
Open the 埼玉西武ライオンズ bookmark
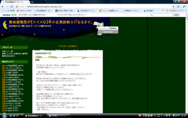pyautogui.click(x=87, y=11)
